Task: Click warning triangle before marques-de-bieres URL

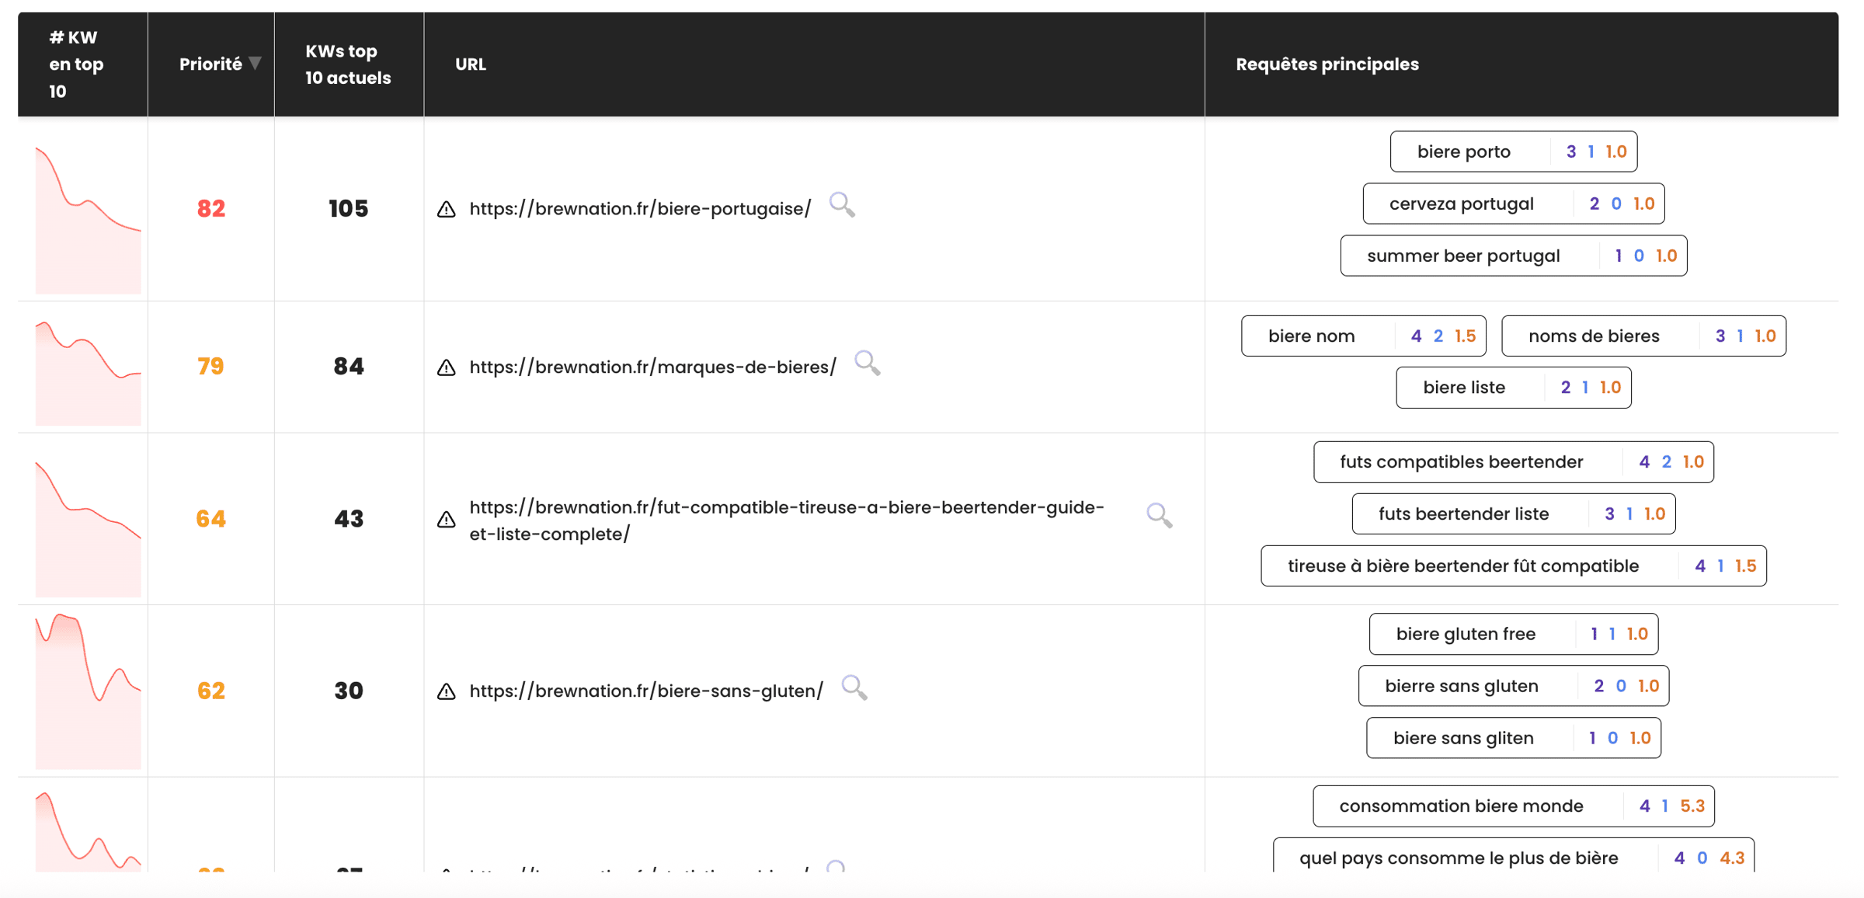Action: pos(447,367)
